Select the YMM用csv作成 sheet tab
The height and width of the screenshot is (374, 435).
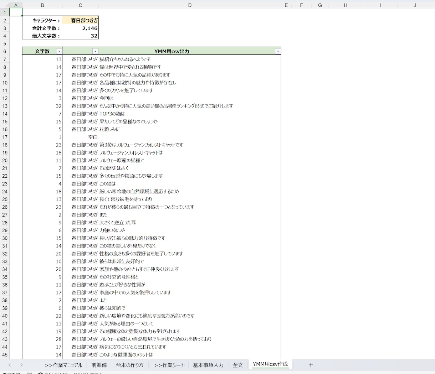[270, 364]
